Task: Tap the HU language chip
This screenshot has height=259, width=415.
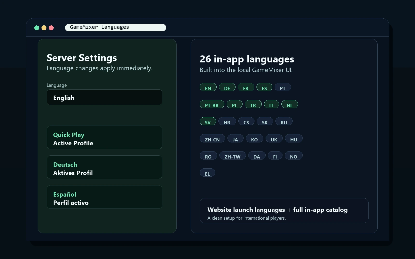Action: [294, 139]
